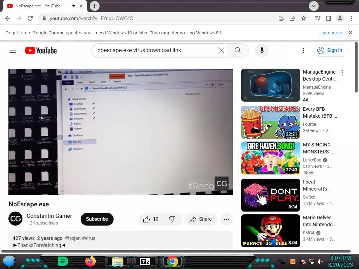The height and width of the screenshot is (269, 359).
Task: Click the Fourtle channel name
Action: click(x=309, y=124)
